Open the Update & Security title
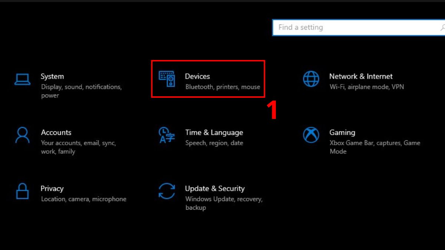Image resolution: width=445 pixels, height=250 pixels. coord(215,189)
